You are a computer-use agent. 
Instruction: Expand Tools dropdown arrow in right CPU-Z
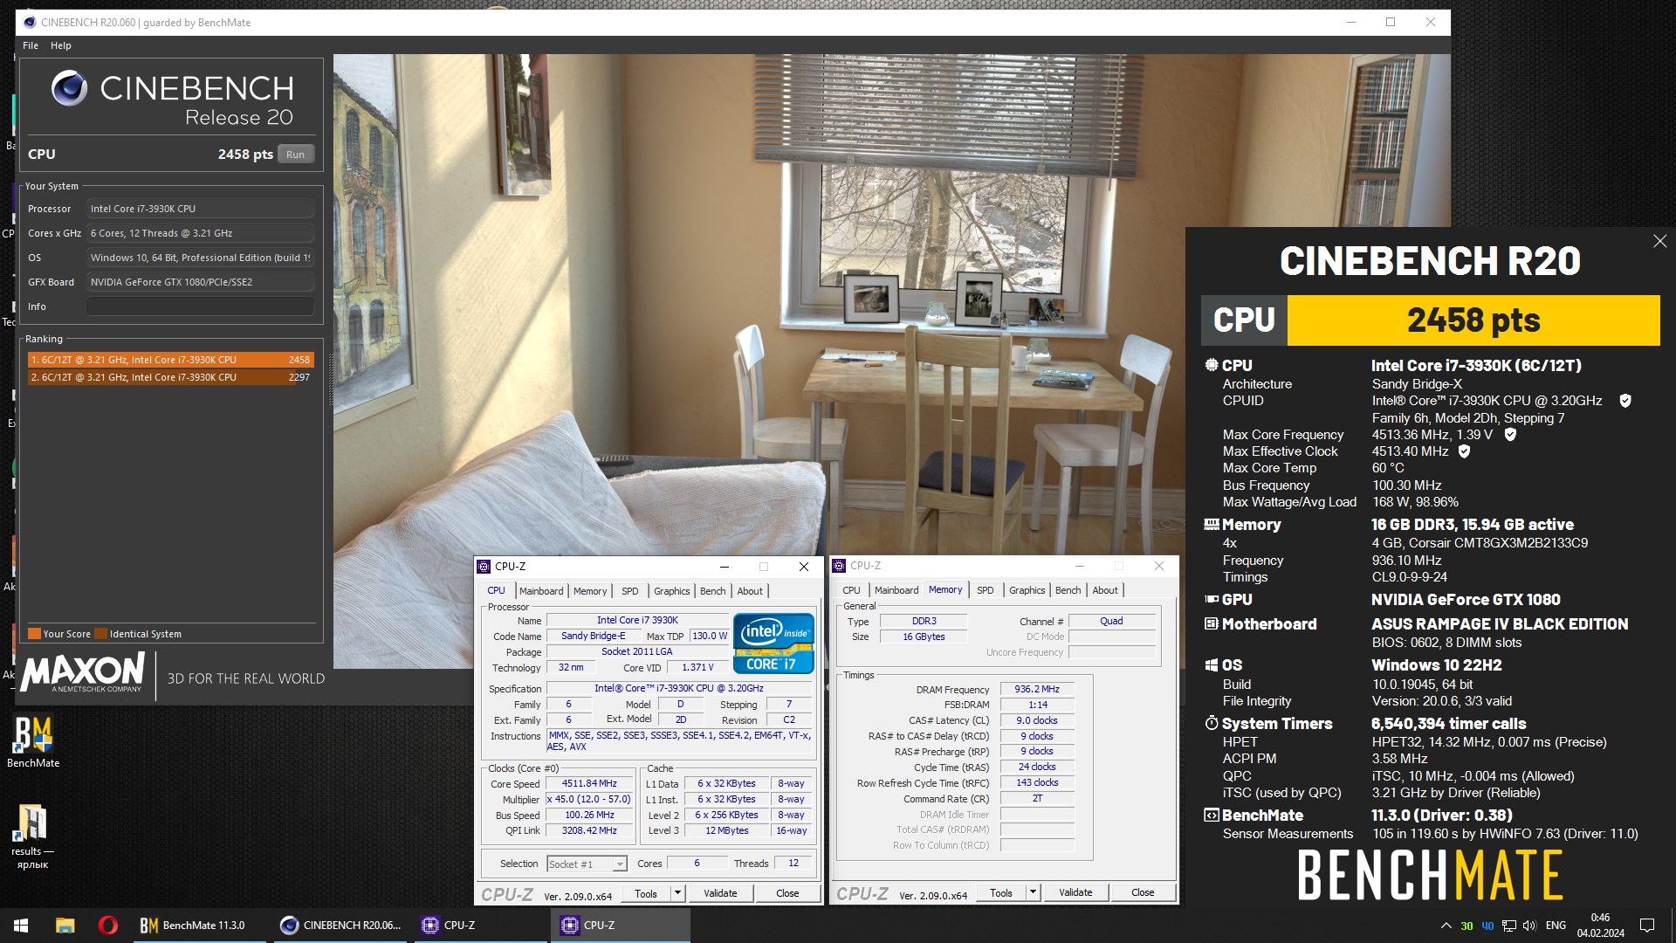click(x=1033, y=892)
